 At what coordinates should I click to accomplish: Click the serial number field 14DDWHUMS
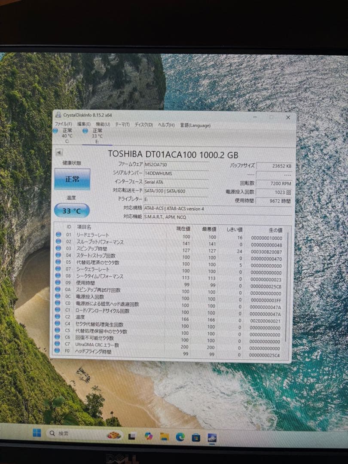pyautogui.click(x=176, y=173)
